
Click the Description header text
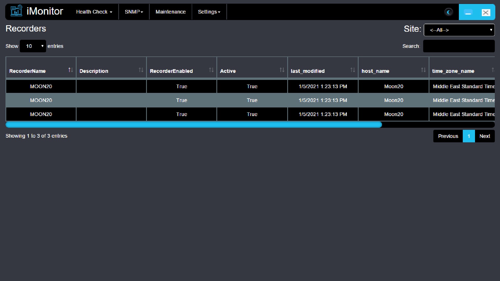(94, 71)
